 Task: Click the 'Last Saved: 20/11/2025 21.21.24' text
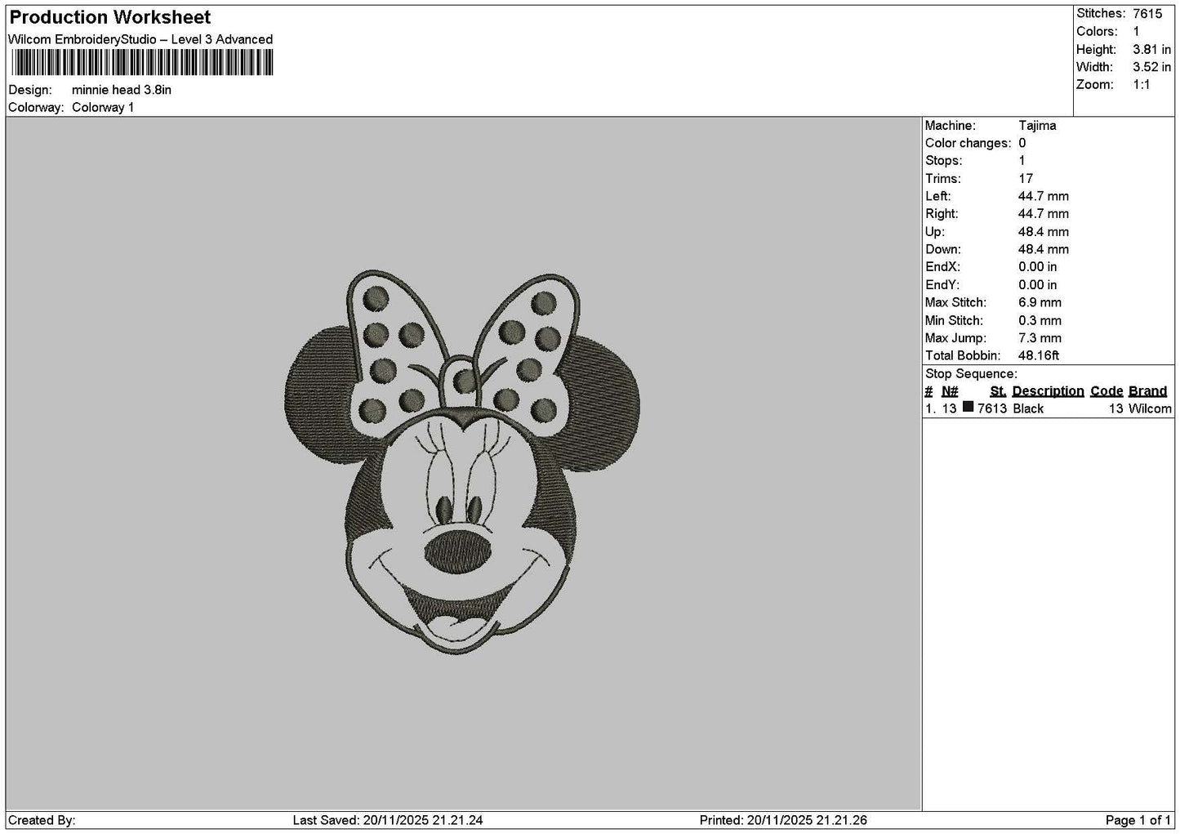[x=388, y=820]
